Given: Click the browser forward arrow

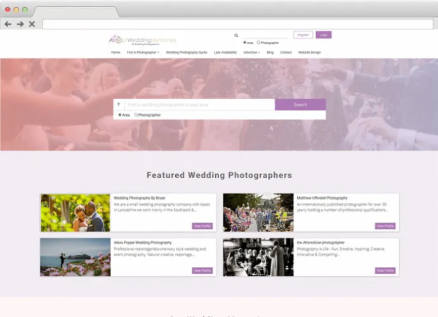Looking at the screenshot, I should tap(20, 24).
